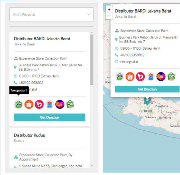Viewport: 180px width, 175px height.
Task: Click phone number +621021938102 in left card
Action: tap(31, 83)
